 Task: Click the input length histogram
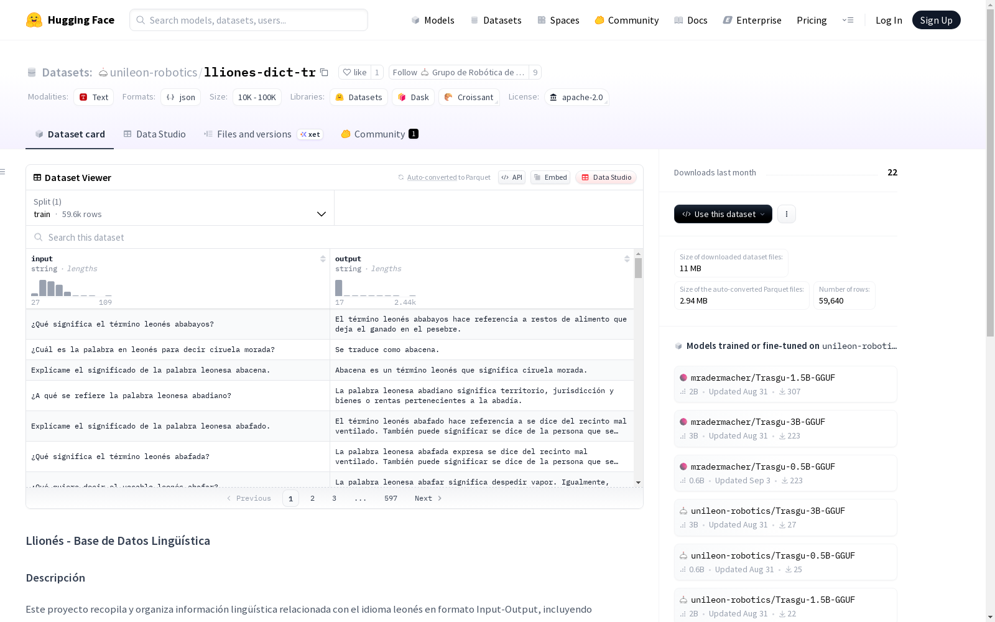click(72, 287)
